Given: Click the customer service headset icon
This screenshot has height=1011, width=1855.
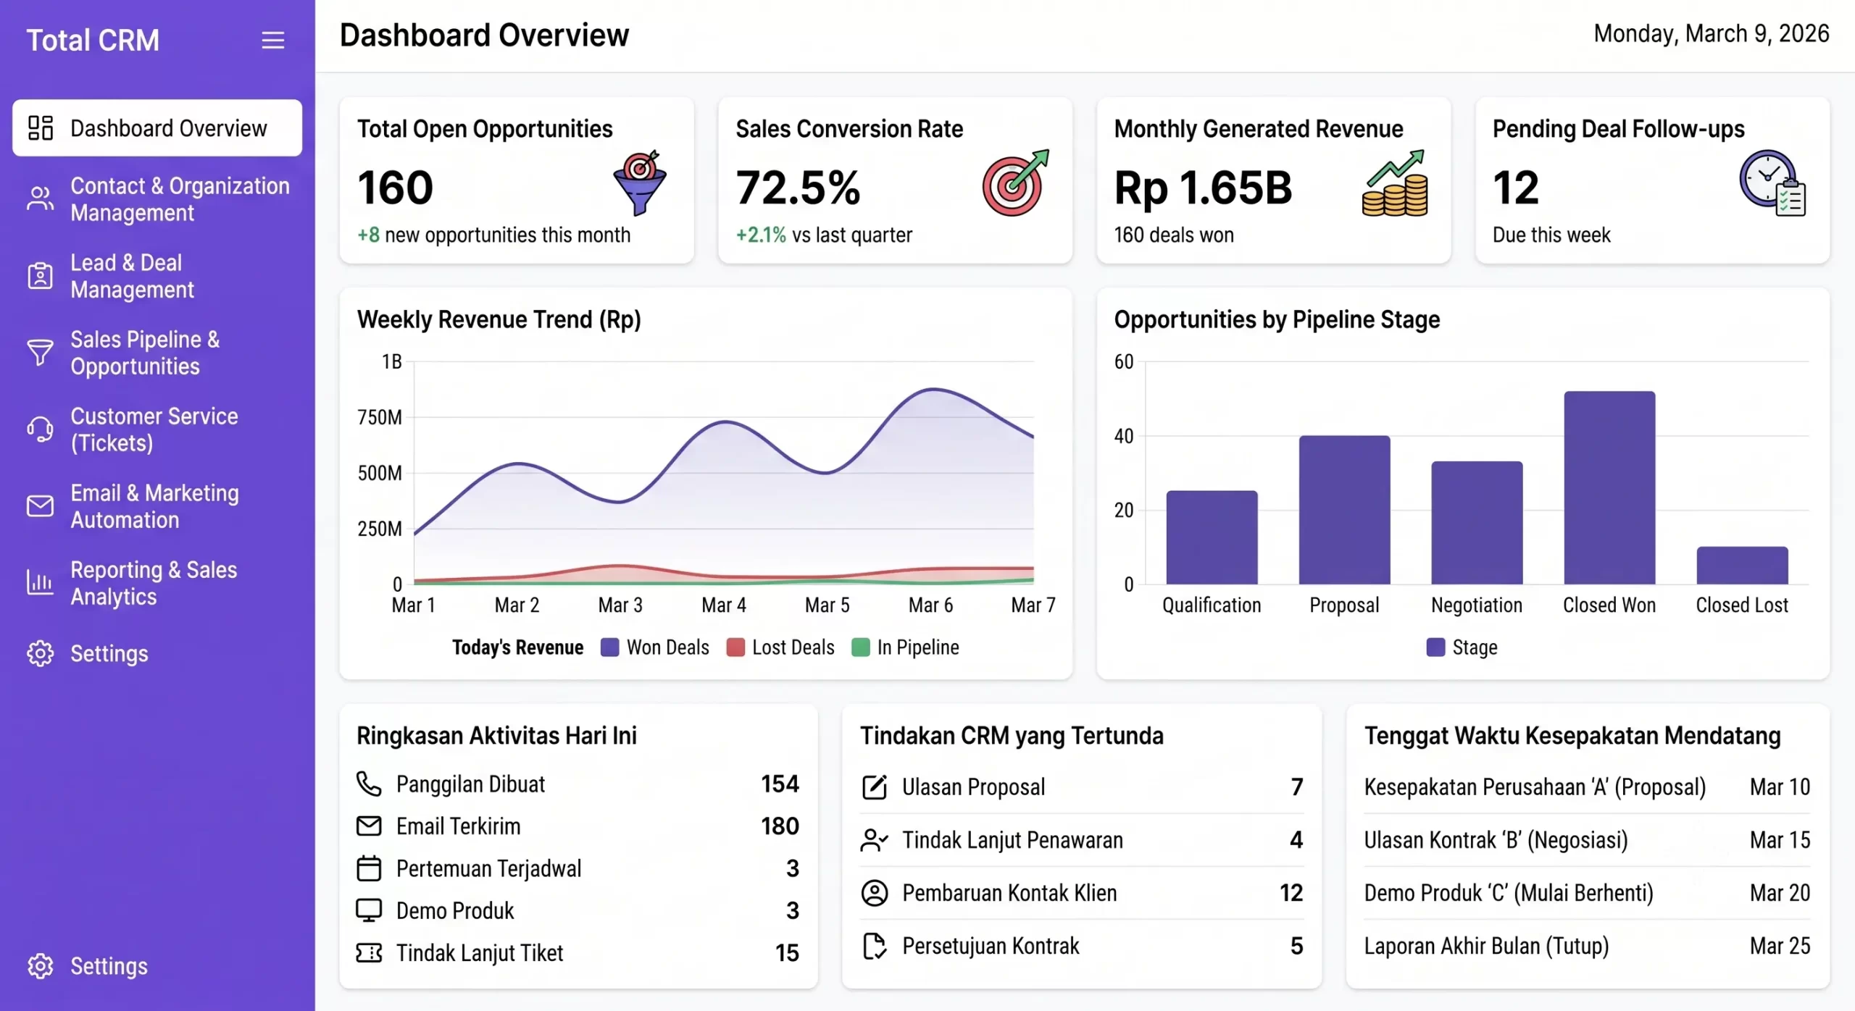Looking at the screenshot, I should click(x=41, y=429).
